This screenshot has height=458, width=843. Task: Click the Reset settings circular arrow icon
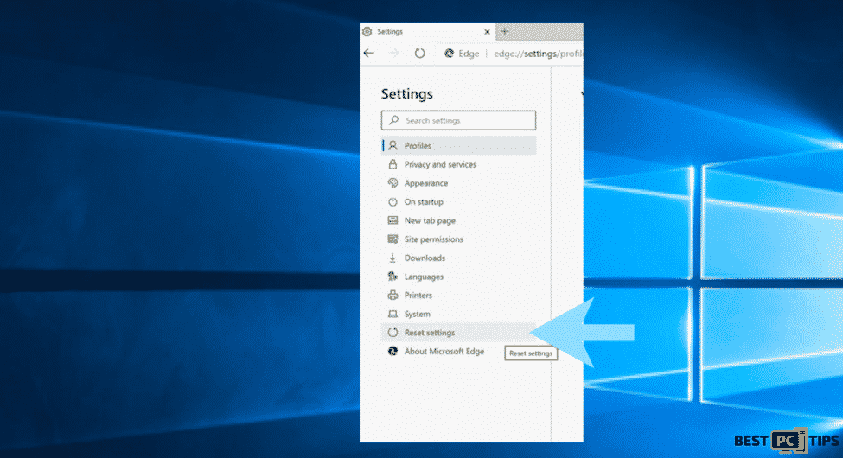point(393,333)
